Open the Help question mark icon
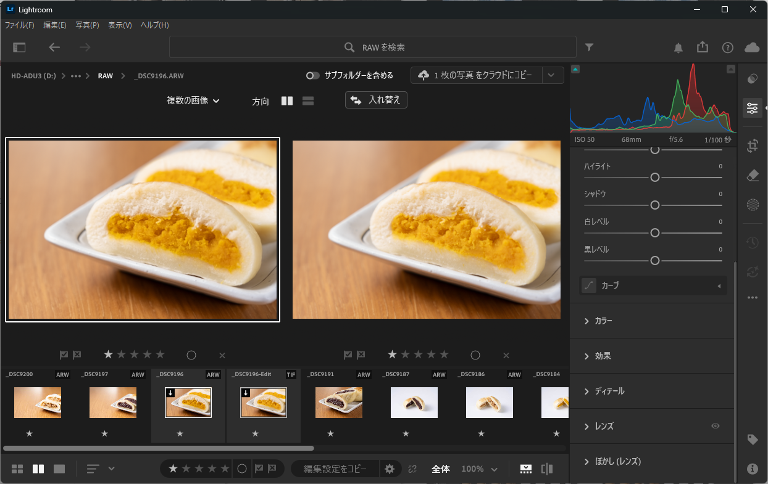768x484 pixels. pos(727,47)
